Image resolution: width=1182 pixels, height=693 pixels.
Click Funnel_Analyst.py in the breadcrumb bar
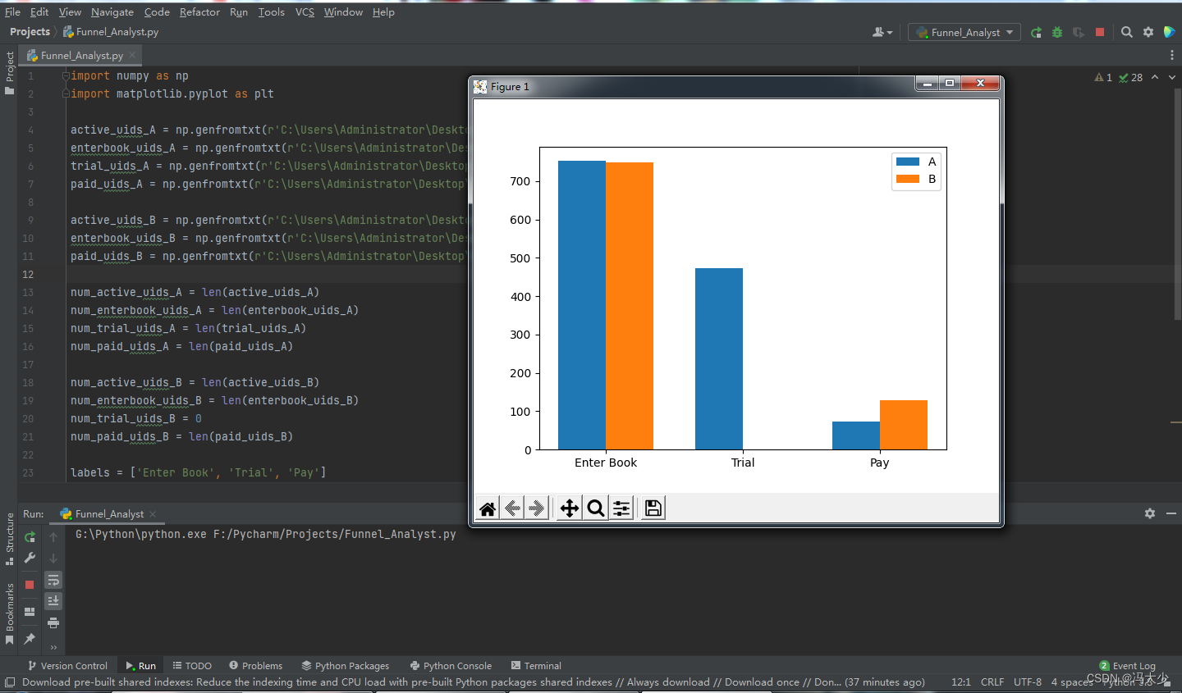(111, 32)
